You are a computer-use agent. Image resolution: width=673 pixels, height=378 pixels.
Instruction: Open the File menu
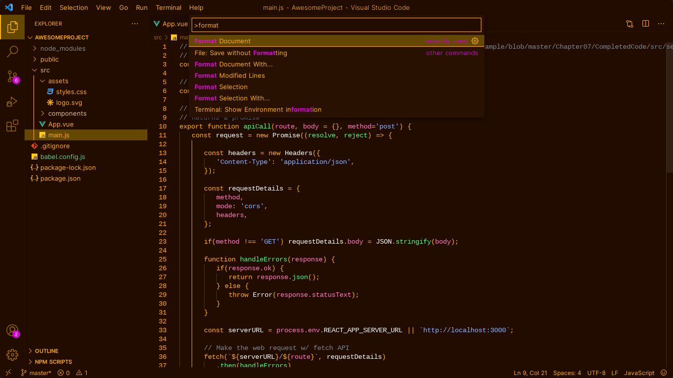[27, 7]
